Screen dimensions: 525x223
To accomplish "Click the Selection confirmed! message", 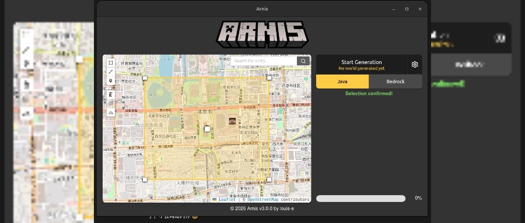I will [x=369, y=93].
